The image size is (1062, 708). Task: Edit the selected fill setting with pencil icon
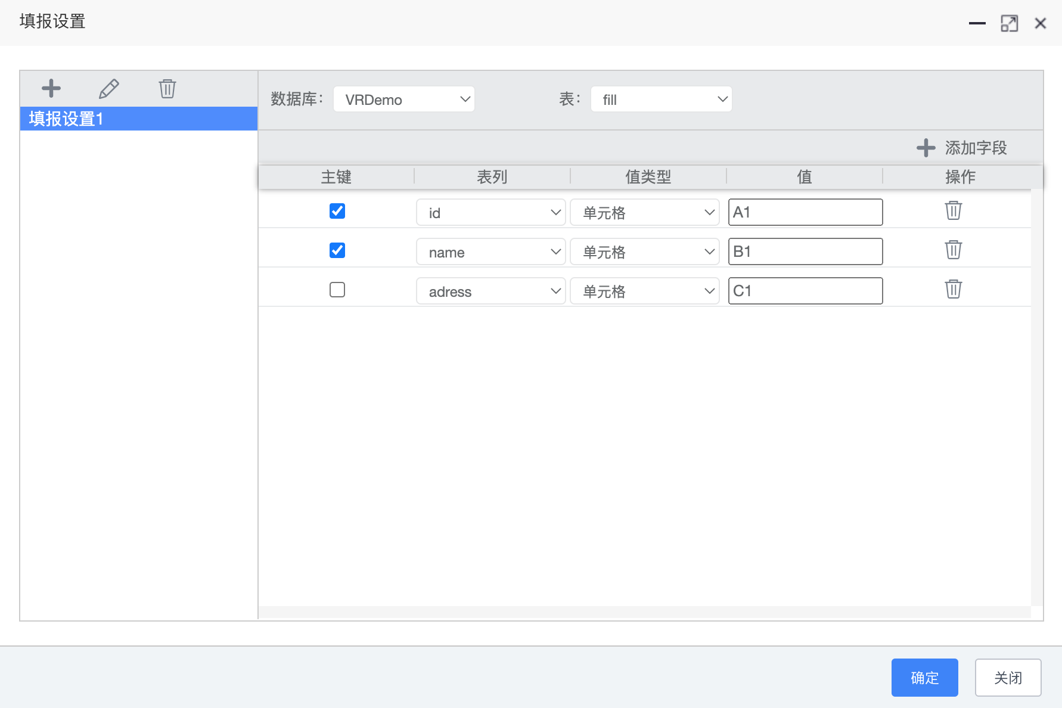[109, 88]
